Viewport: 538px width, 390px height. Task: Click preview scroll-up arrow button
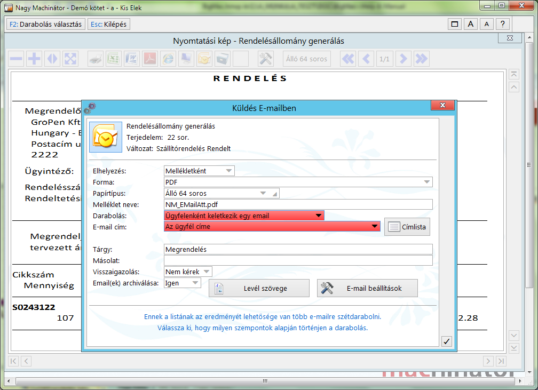point(513,87)
